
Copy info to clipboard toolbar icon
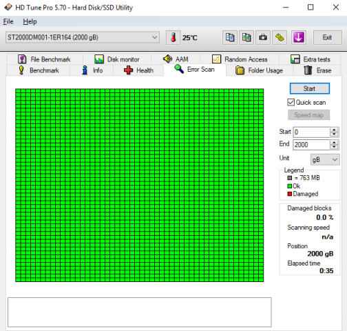(x=230, y=37)
